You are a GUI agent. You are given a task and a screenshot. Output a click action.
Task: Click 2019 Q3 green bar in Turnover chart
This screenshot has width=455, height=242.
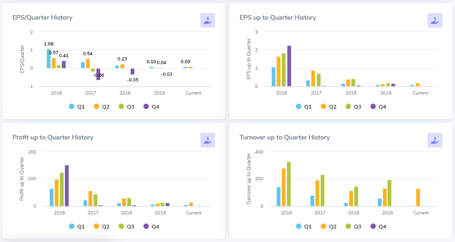pos(389,193)
